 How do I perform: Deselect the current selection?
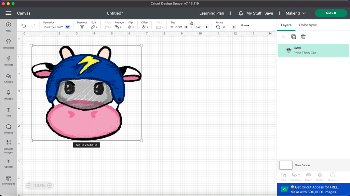coord(82,27)
